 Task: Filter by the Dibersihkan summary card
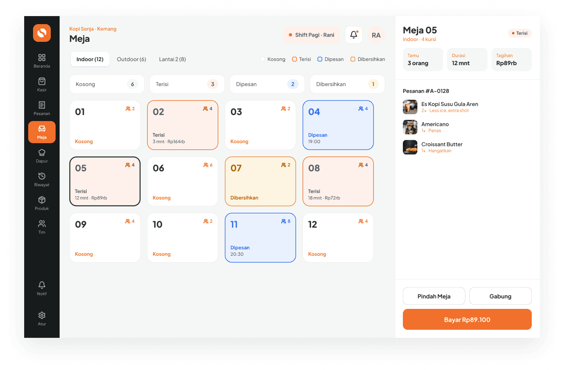[347, 84]
